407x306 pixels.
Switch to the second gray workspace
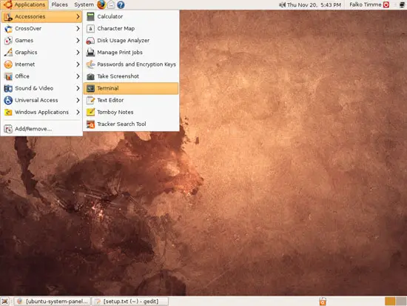click(401, 302)
